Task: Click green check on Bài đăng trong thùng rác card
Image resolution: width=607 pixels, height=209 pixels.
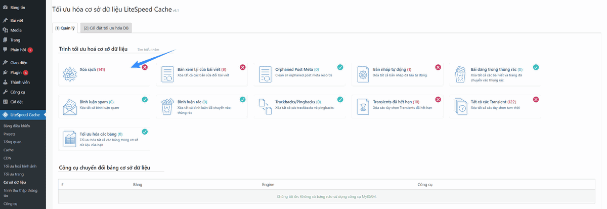Action: click(536, 67)
